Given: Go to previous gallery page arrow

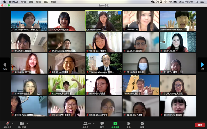Looking at the screenshot, I should [x=5, y=65].
